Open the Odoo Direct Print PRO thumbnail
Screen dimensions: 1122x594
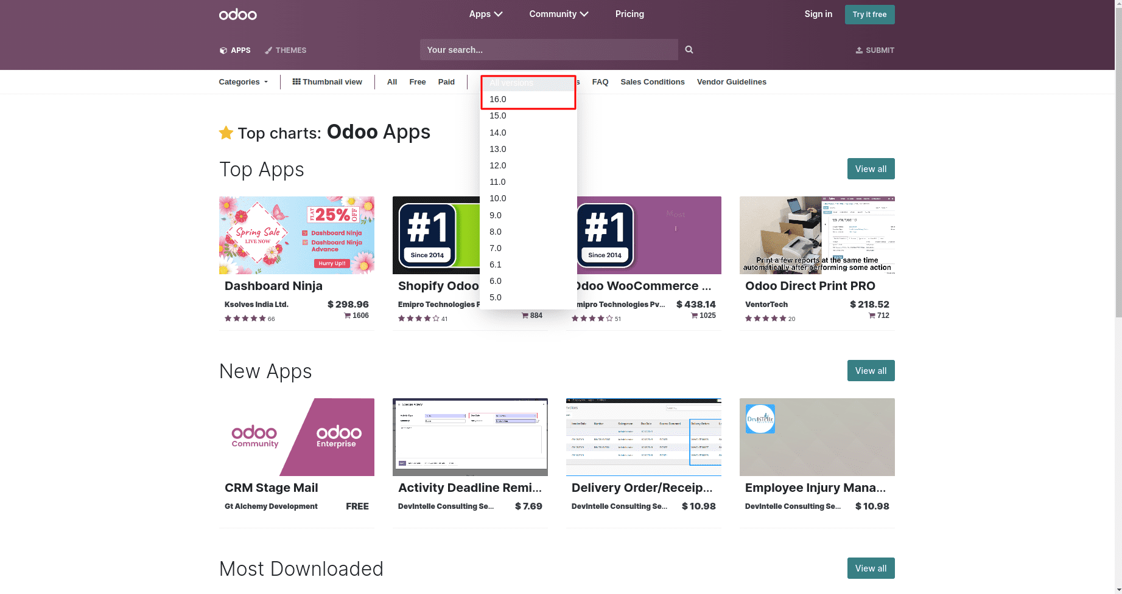(817, 235)
